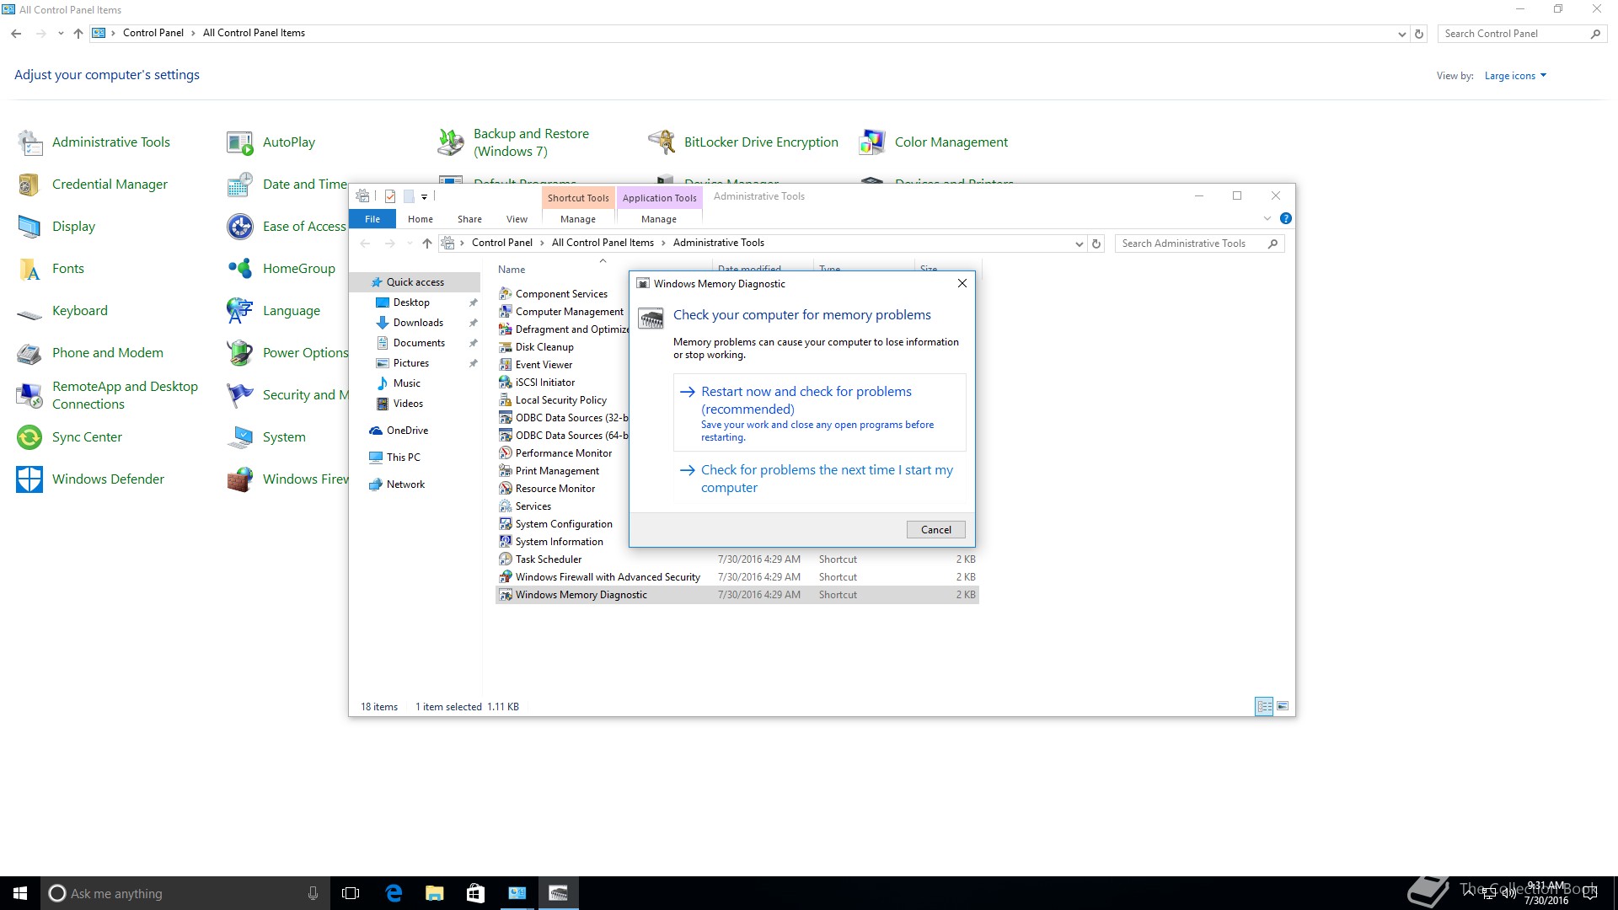Open Windows Store from taskbar
1618x910 pixels.
(475, 893)
